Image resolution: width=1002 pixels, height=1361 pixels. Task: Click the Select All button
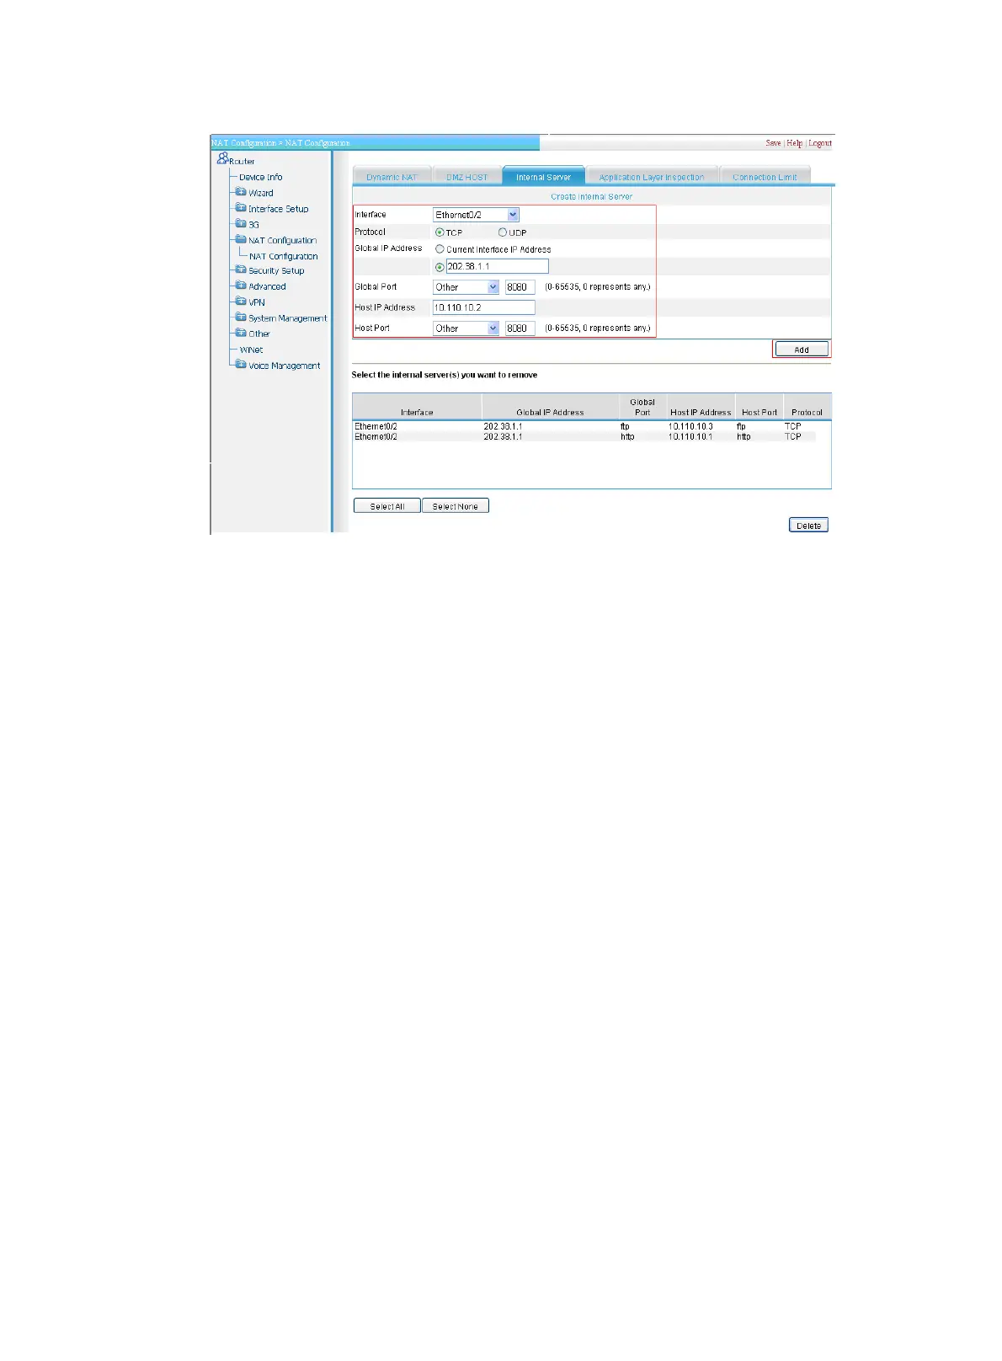pyautogui.click(x=387, y=506)
